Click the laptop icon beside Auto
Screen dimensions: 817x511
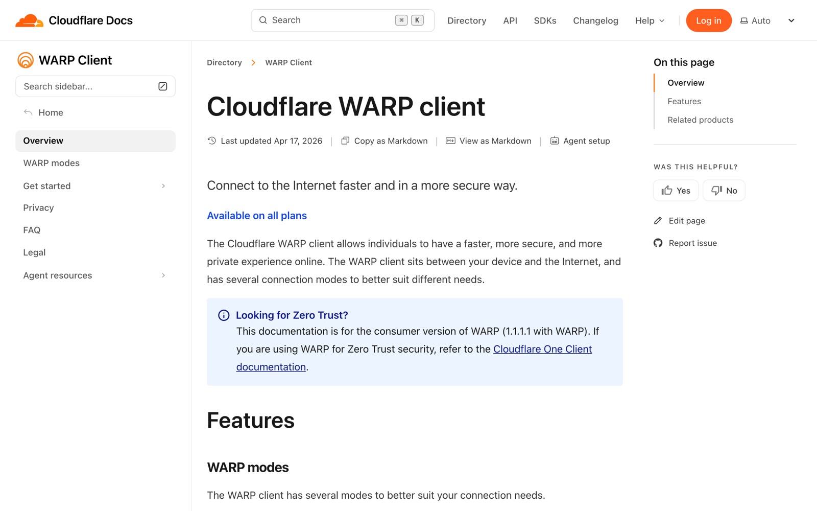pos(744,21)
